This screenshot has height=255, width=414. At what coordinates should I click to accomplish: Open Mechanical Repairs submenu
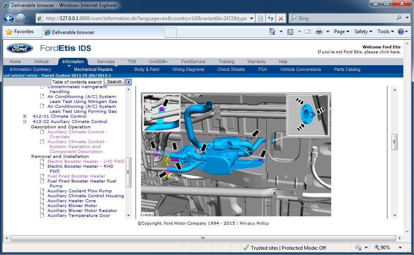pyautogui.click(x=93, y=69)
